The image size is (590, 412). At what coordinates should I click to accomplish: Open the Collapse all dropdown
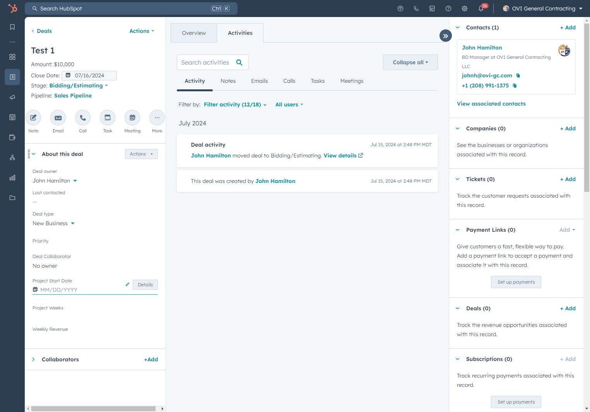pos(410,62)
